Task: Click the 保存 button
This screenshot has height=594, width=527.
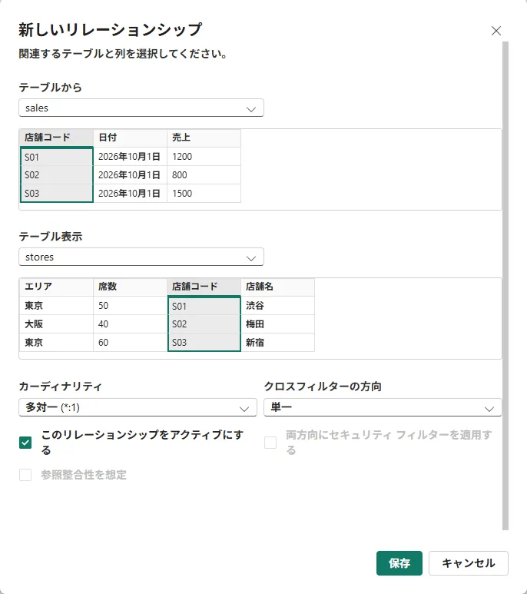Action: tap(399, 563)
